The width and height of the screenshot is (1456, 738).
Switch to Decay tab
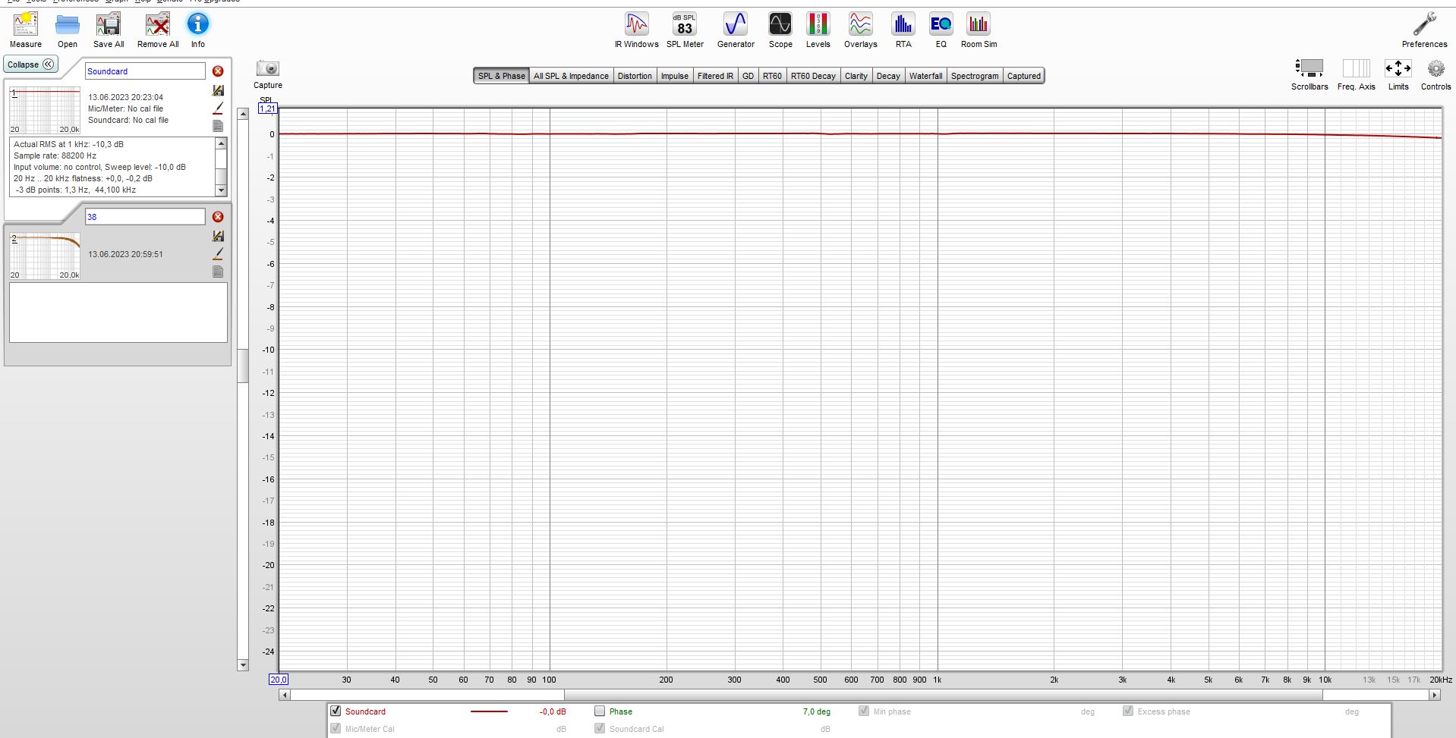coord(888,76)
